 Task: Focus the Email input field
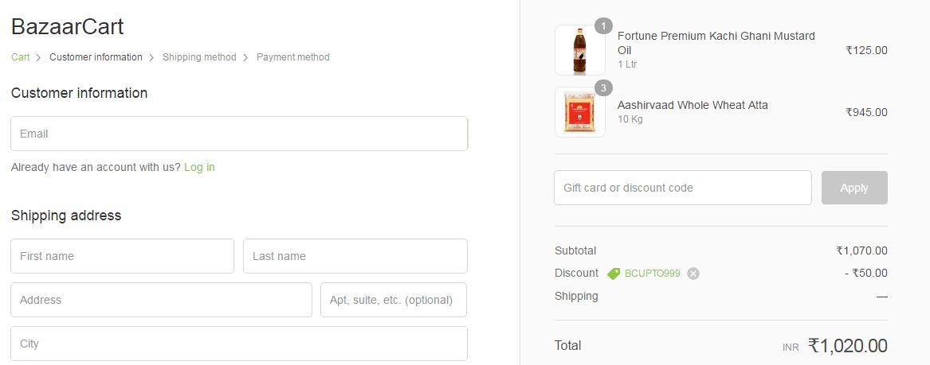tap(239, 134)
